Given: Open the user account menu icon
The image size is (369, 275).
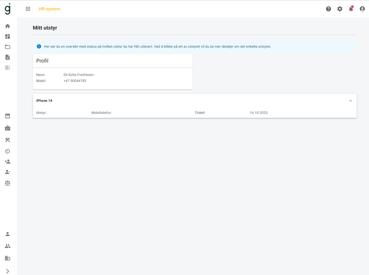Looking at the screenshot, I should coord(362,9).
